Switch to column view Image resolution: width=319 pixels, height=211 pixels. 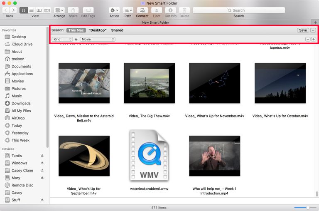point(39,10)
